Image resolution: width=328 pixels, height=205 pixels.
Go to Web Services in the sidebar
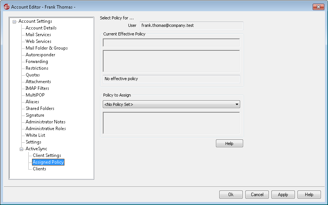click(38, 41)
